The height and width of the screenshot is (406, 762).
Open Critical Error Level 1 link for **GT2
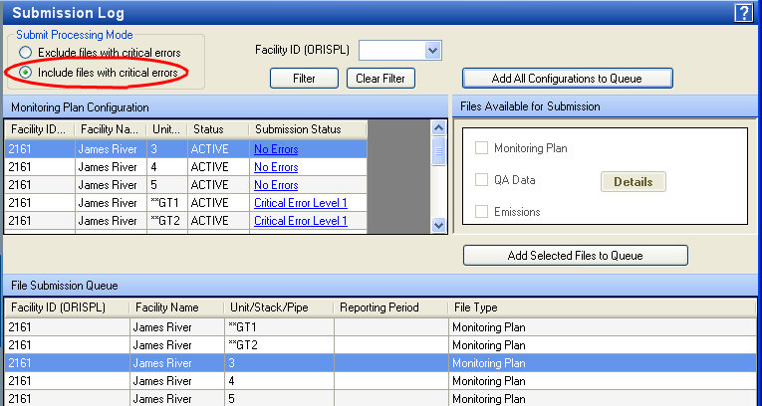[301, 221]
